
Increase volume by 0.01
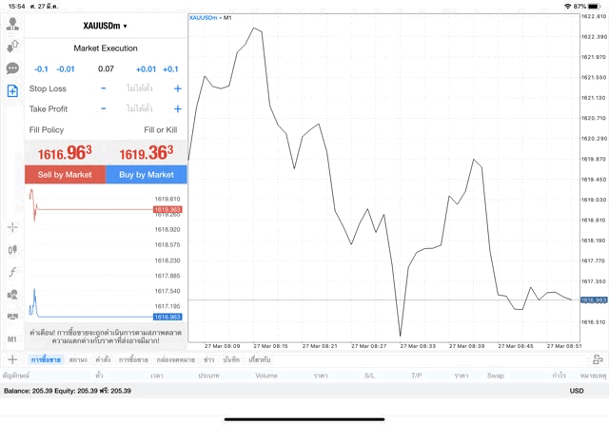pos(146,69)
